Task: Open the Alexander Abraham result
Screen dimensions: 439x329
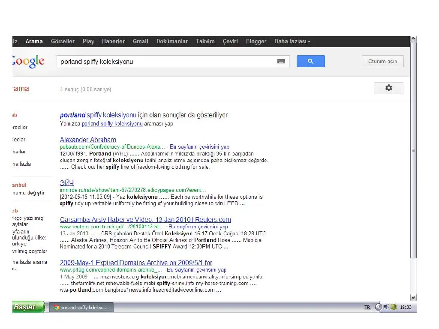Action: coord(88,140)
